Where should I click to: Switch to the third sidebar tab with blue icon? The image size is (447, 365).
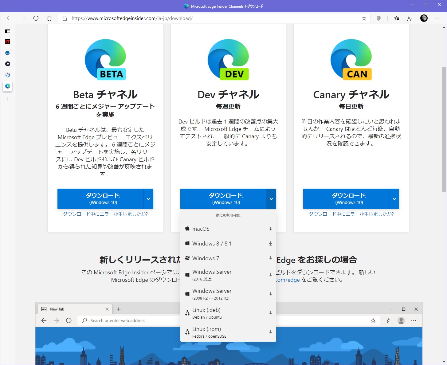point(8,53)
